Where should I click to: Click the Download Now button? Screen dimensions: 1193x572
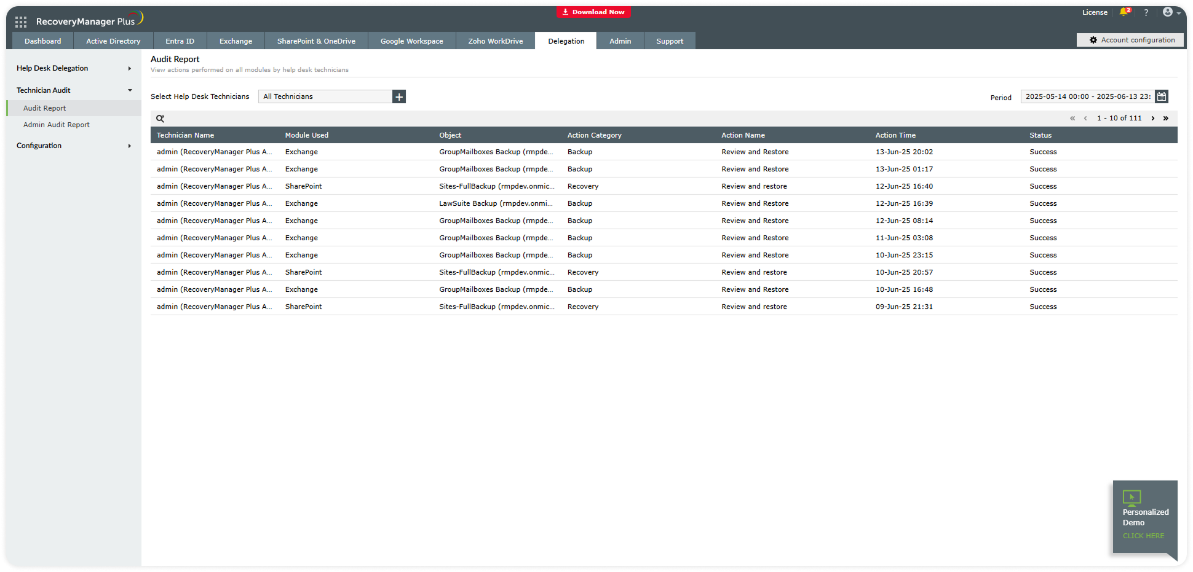point(593,12)
